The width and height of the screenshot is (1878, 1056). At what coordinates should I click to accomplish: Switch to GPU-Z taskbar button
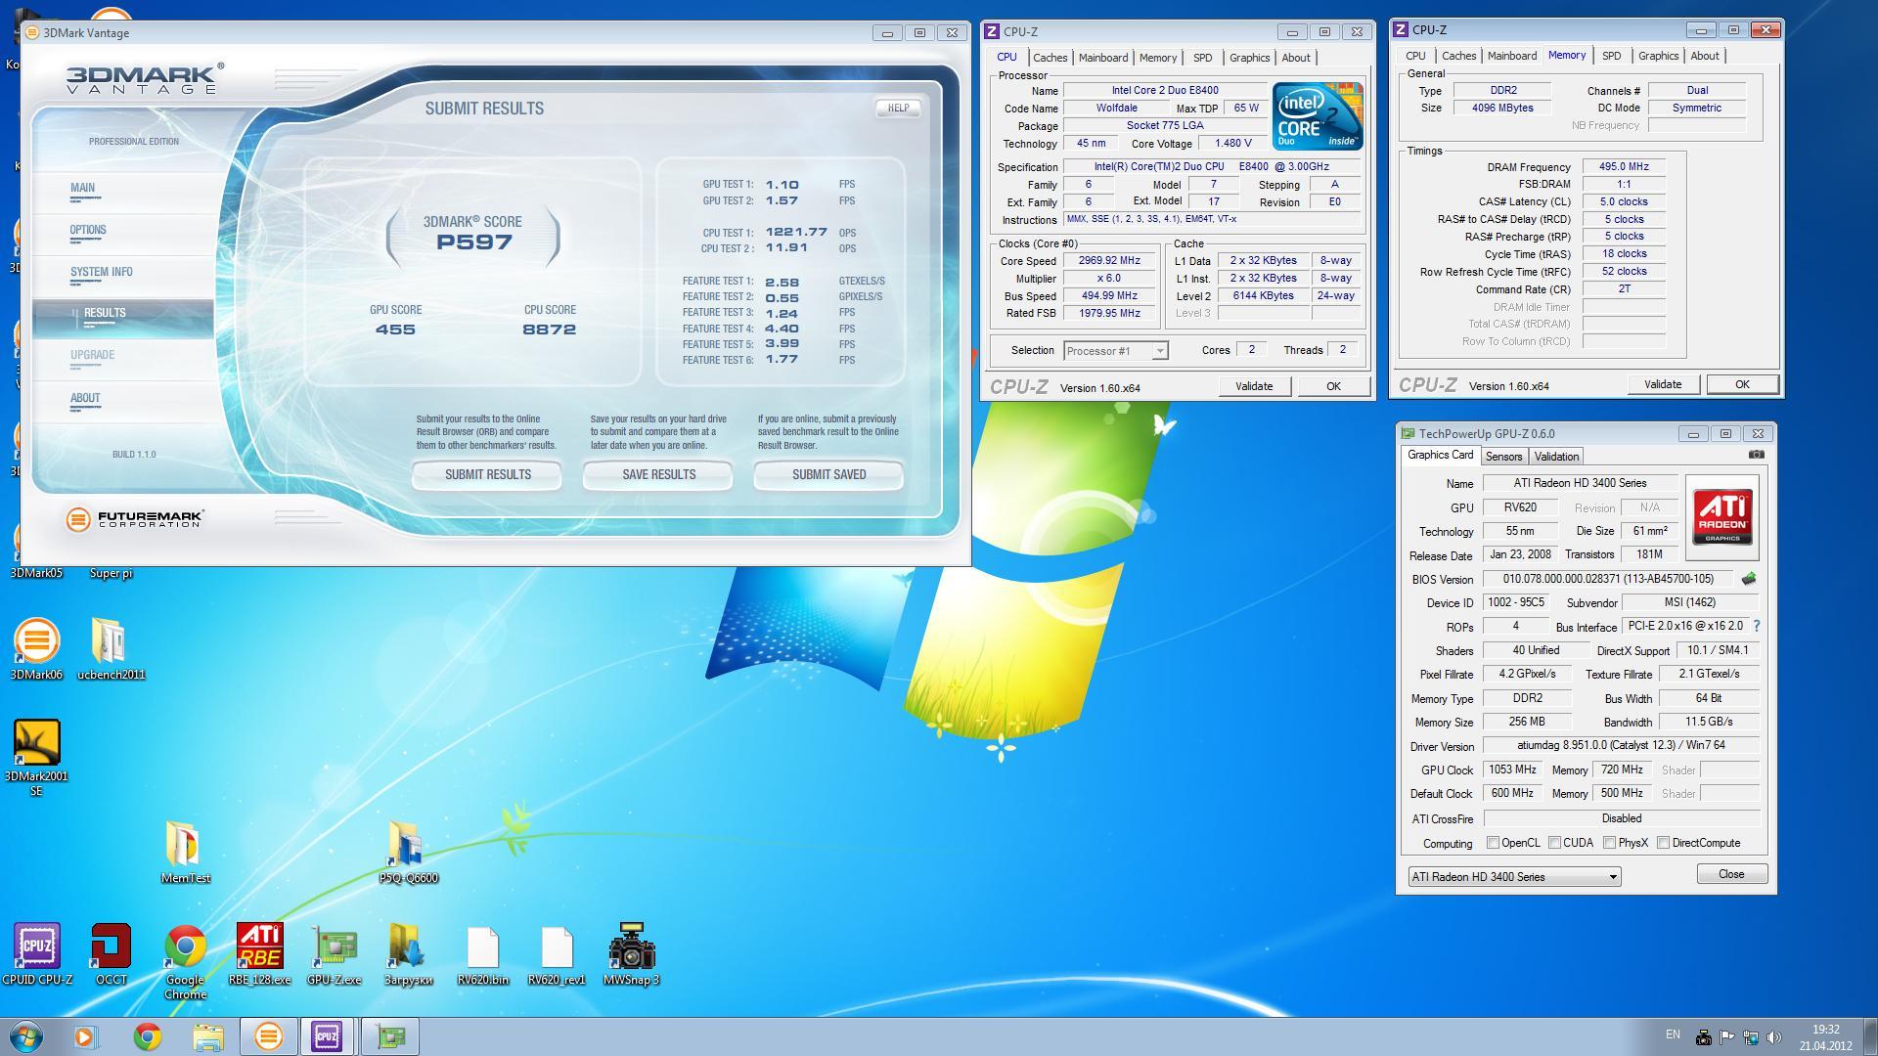[389, 1036]
